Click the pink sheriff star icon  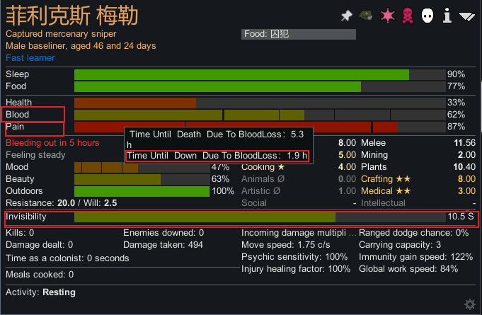tap(387, 16)
